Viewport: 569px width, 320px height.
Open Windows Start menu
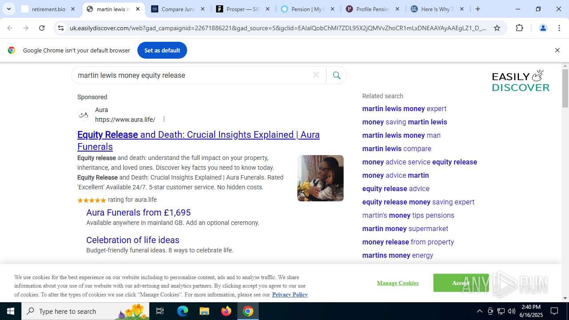(x=11, y=311)
